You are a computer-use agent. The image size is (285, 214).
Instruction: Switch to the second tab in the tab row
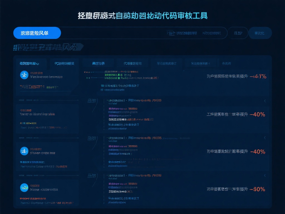(64, 64)
